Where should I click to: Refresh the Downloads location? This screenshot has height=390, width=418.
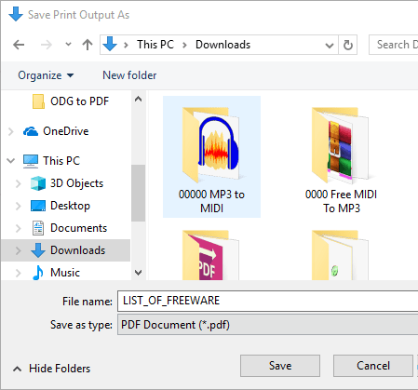(348, 45)
